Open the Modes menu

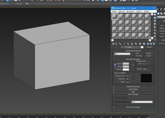coord(114,11)
